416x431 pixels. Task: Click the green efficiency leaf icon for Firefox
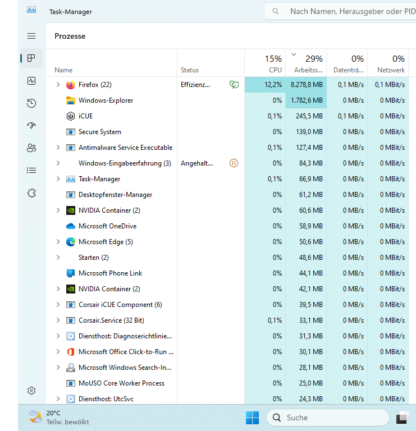pyautogui.click(x=234, y=84)
